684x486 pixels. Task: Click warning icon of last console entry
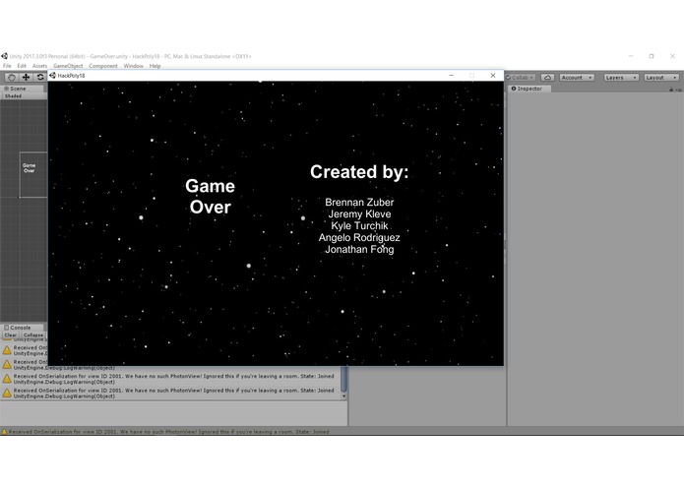pyautogui.click(x=7, y=394)
